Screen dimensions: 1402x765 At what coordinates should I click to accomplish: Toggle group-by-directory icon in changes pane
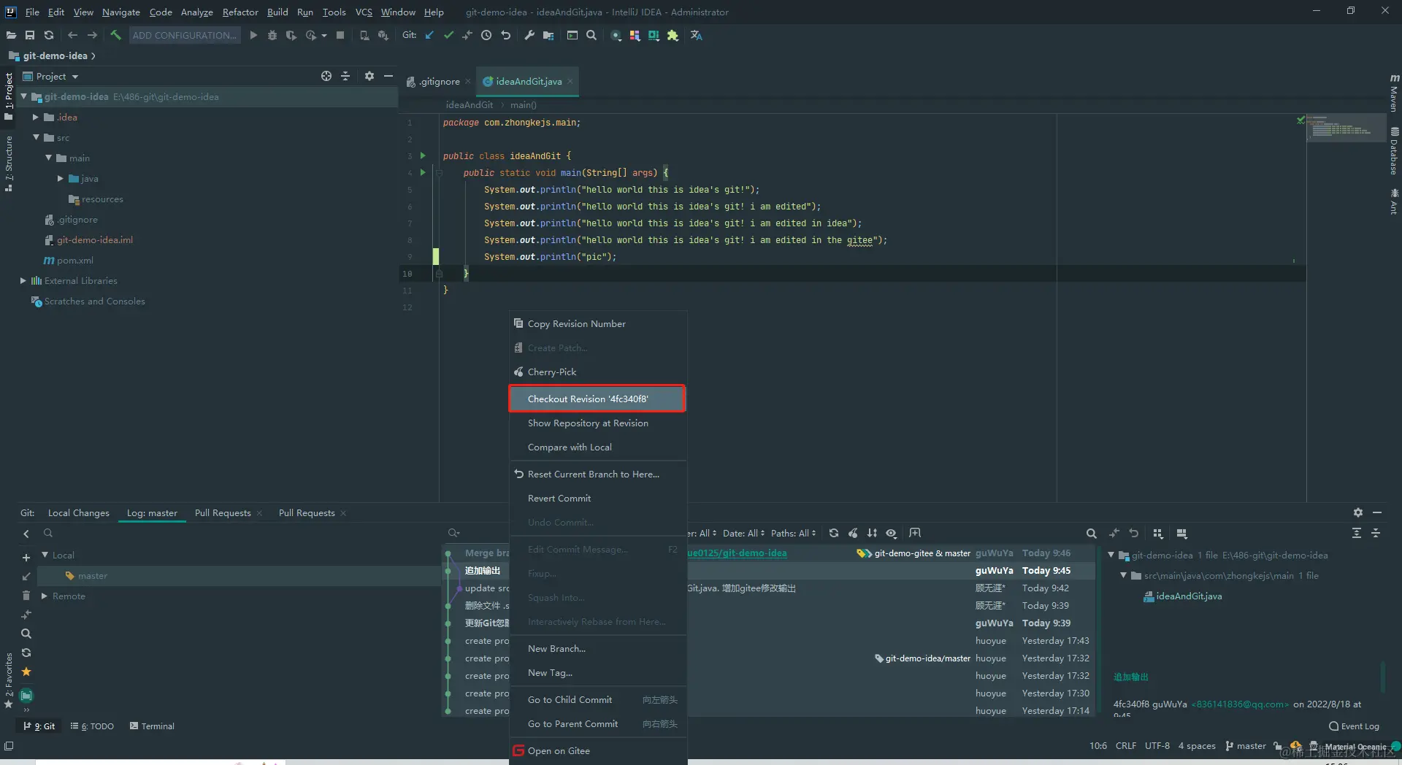point(1158,534)
